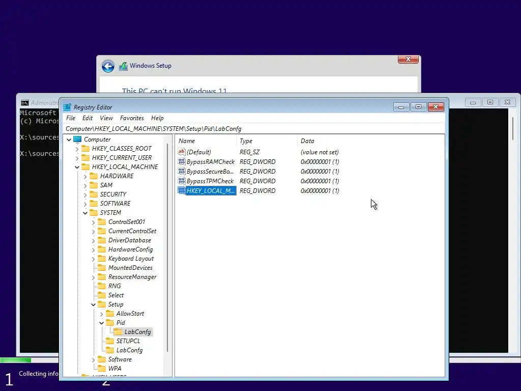Select the ControlSet001 key label
521x391 pixels.
click(x=127, y=222)
